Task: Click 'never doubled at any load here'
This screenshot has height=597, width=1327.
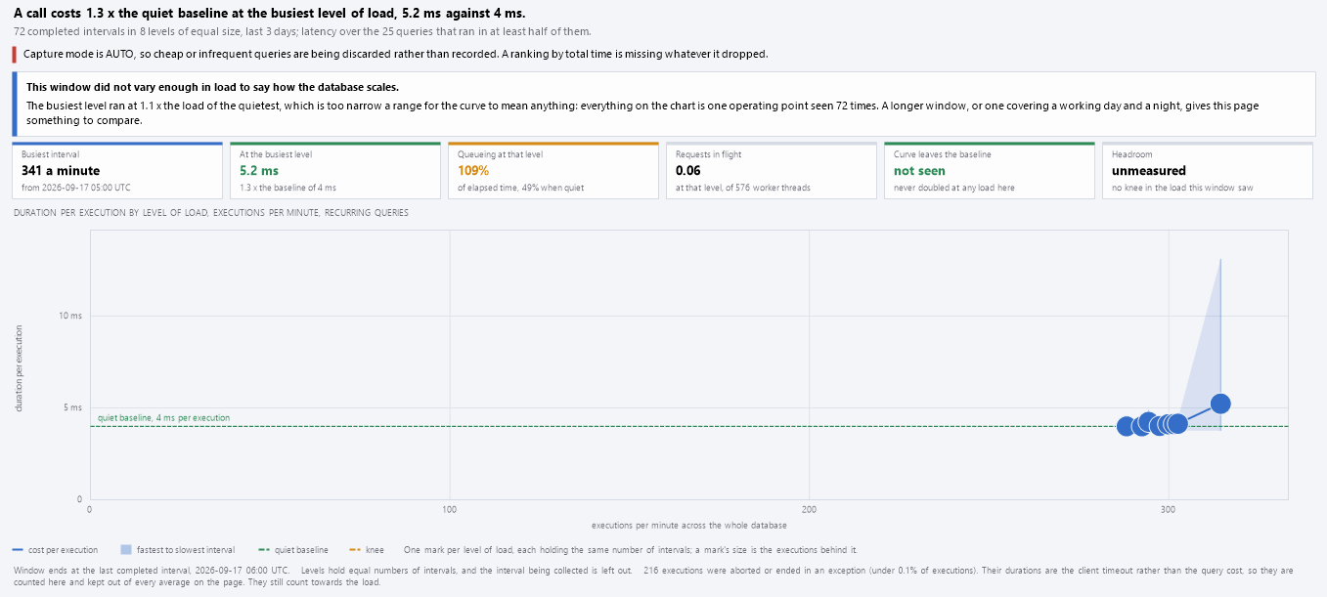Action: coord(952,188)
